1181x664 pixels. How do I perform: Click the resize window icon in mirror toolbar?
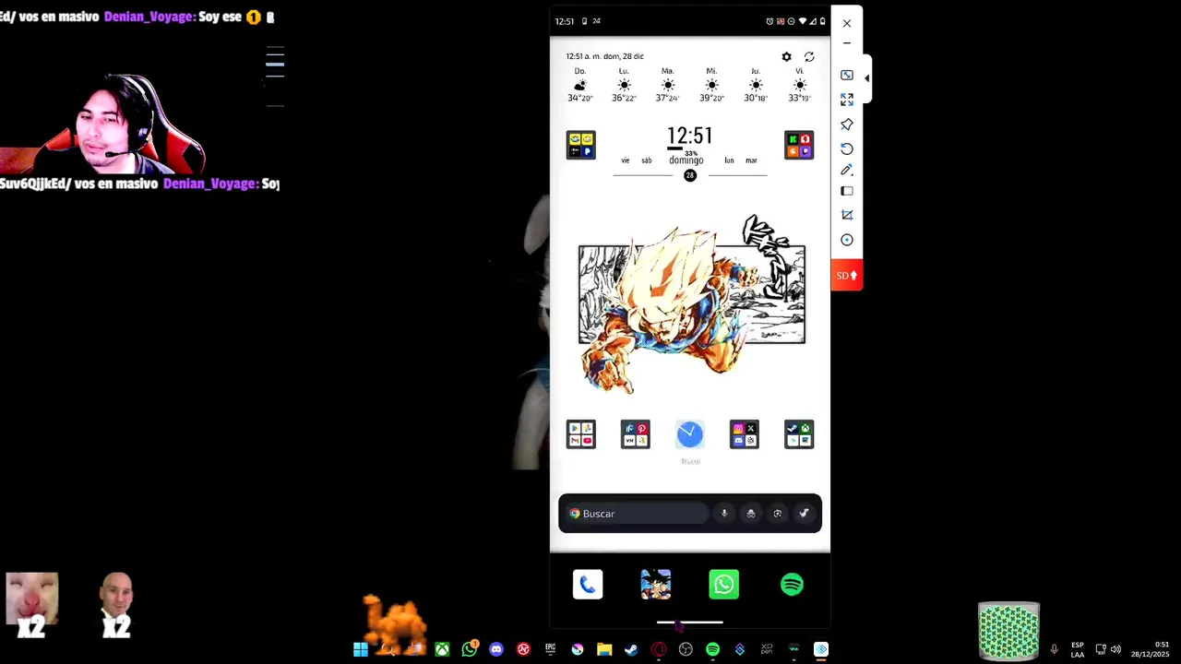pos(847,75)
